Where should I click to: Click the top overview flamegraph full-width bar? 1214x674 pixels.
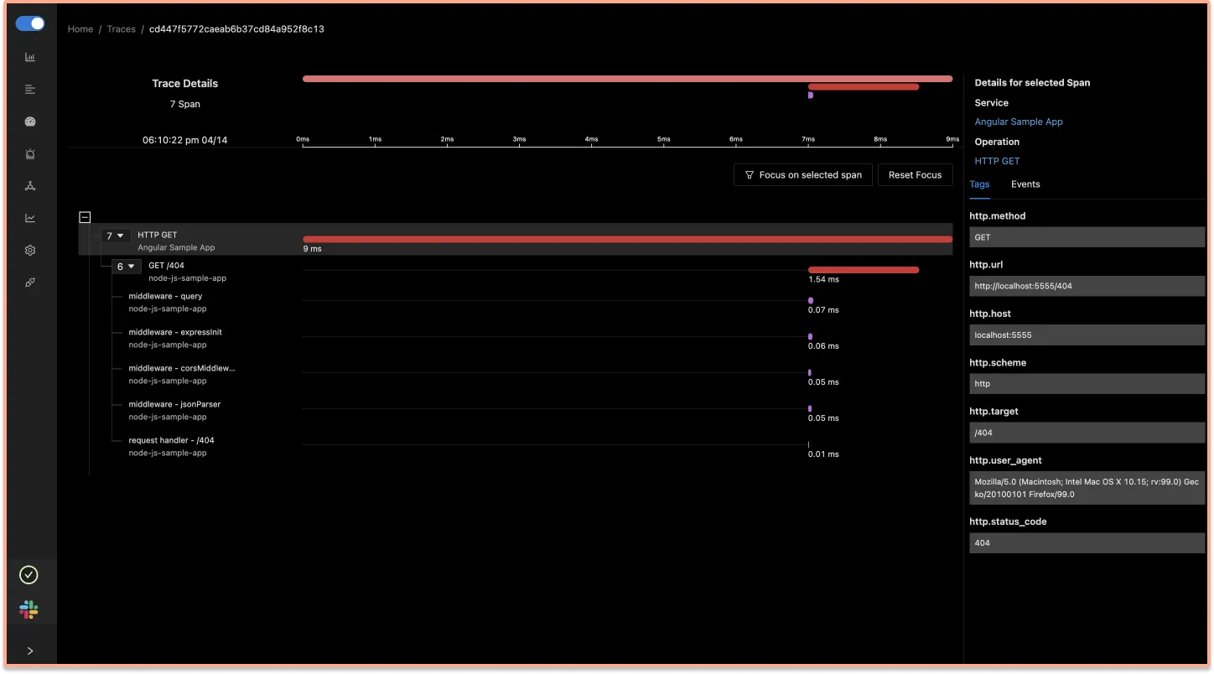click(x=627, y=79)
